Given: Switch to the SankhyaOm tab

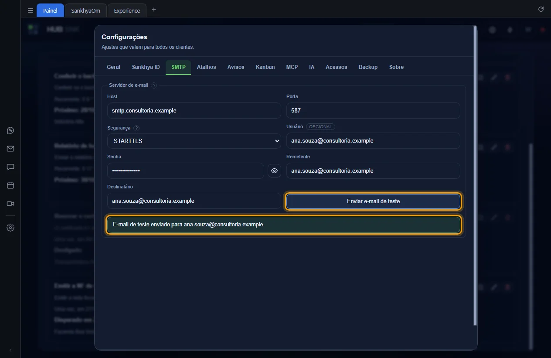Looking at the screenshot, I should [x=85, y=10].
